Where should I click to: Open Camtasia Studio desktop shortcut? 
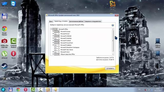[13, 43]
